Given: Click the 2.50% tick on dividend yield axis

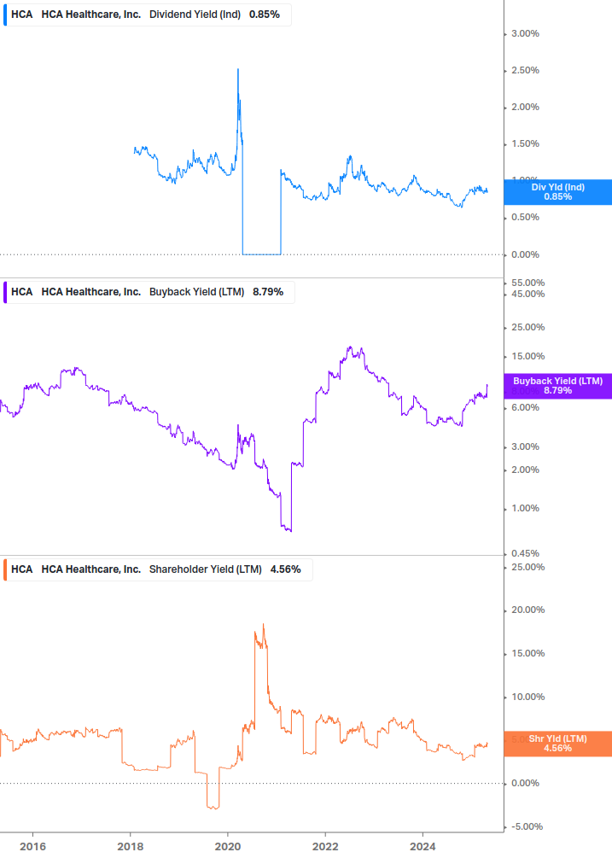Looking at the screenshot, I should tap(525, 71).
